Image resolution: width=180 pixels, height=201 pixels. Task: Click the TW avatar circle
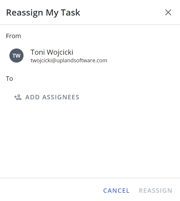(x=16, y=56)
